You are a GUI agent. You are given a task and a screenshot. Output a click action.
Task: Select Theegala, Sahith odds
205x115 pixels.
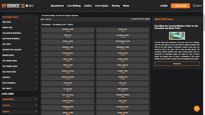[68, 108]
